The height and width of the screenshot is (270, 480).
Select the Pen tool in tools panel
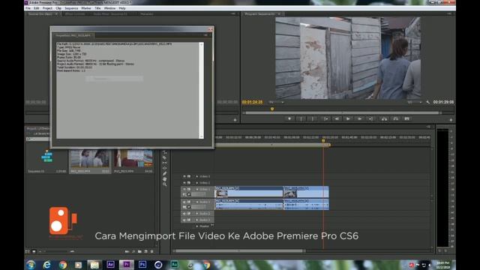165,173
